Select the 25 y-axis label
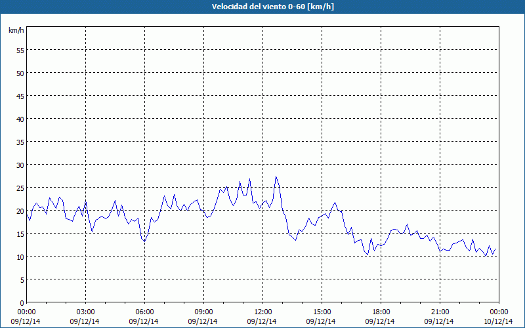The image size is (525, 328). [x=20, y=188]
